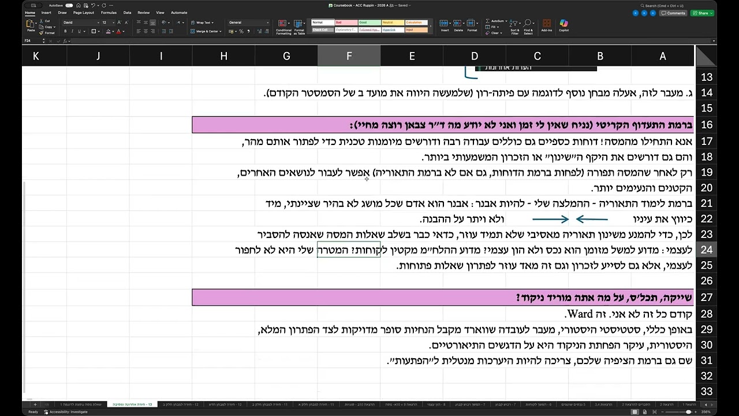The image size is (739, 416).
Task: Open the Page Layout tab
Action: click(84, 12)
